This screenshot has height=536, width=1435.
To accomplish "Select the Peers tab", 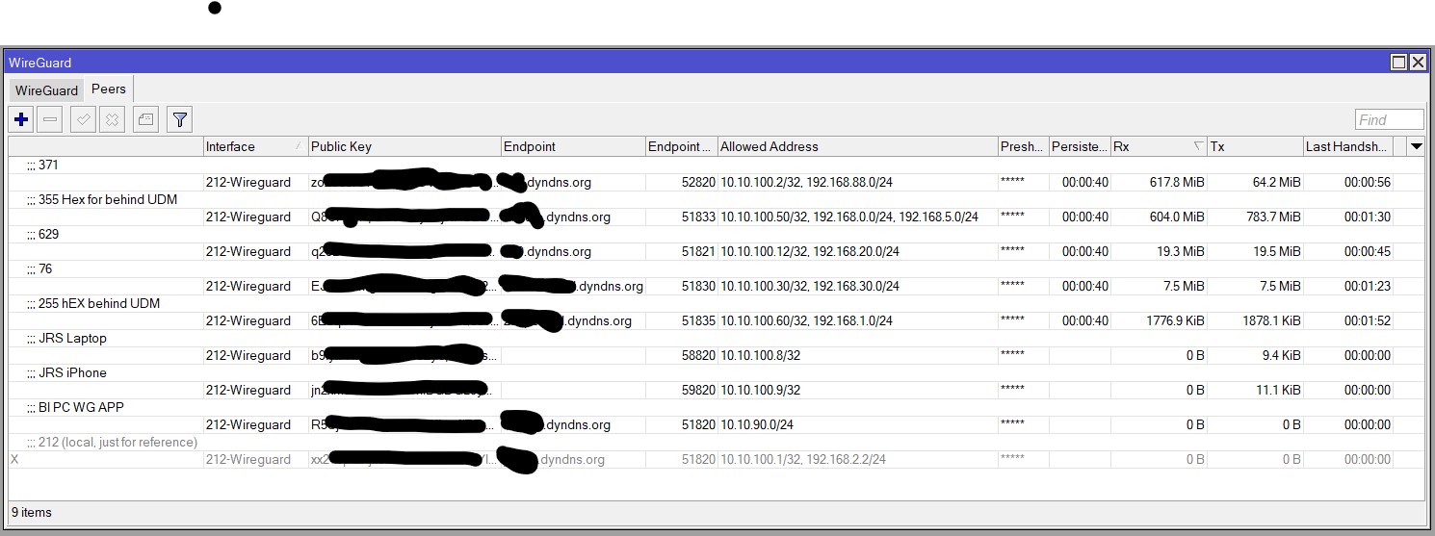I will tap(109, 89).
